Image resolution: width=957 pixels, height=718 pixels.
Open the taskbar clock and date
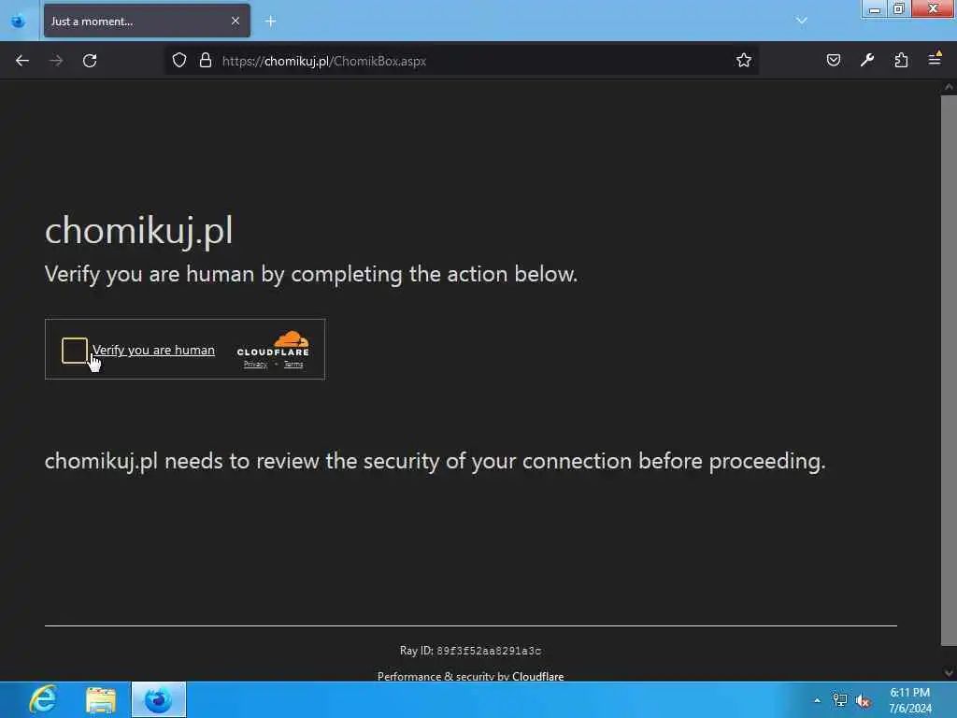(x=910, y=700)
